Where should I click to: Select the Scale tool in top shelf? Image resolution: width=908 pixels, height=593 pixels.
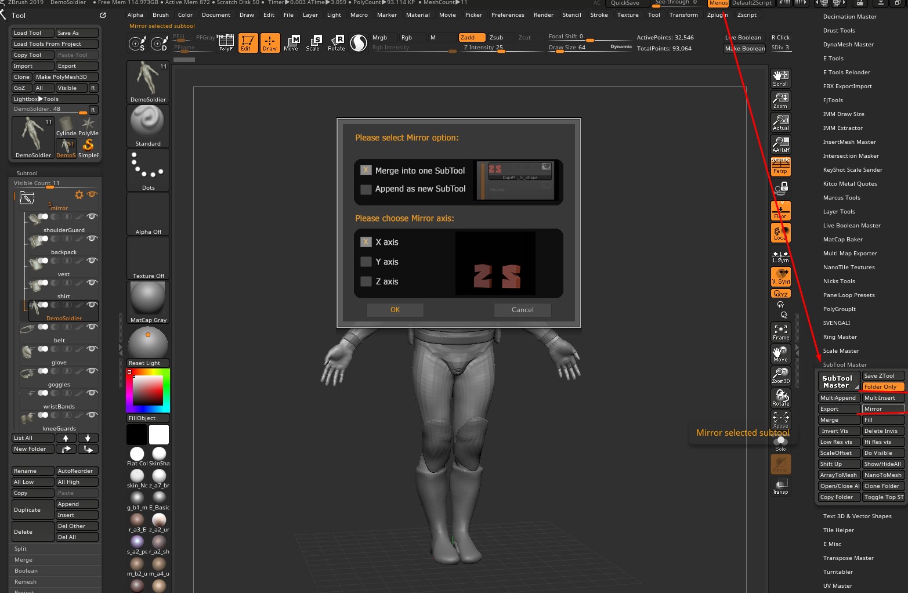pyautogui.click(x=314, y=42)
